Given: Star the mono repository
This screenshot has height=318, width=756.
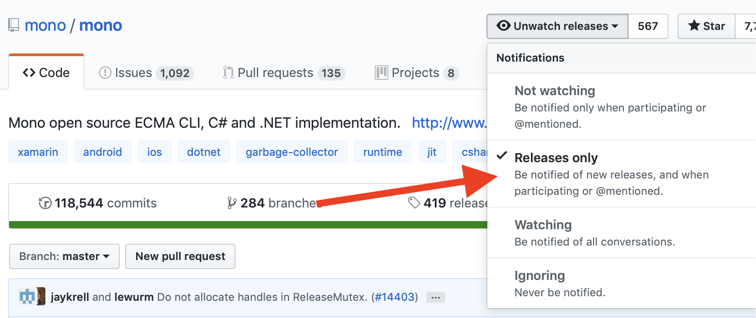Looking at the screenshot, I should click(x=707, y=26).
